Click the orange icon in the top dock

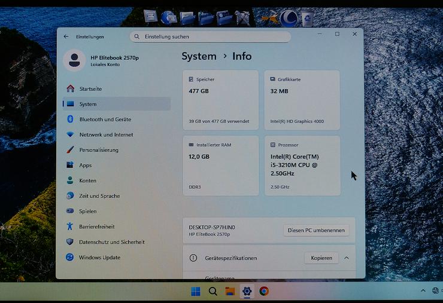pyautogui.click(x=271, y=18)
